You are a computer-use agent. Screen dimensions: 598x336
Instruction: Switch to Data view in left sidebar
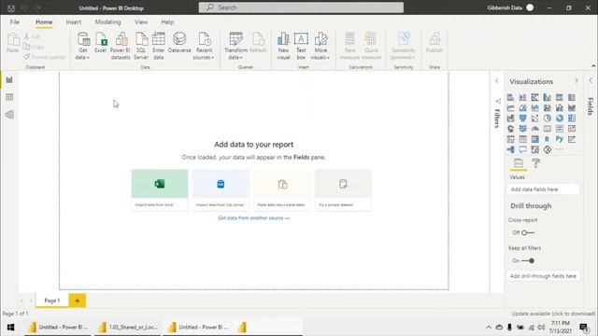(x=9, y=97)
